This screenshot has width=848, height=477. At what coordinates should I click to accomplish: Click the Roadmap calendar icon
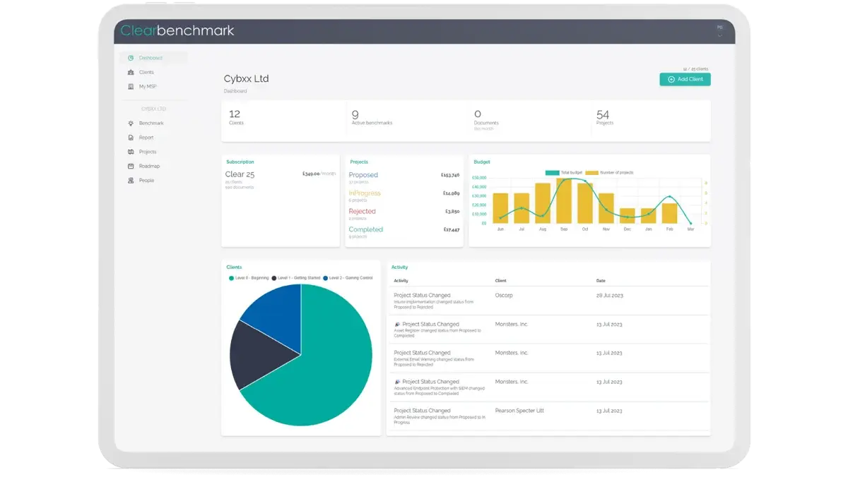(x=131, y=166)
